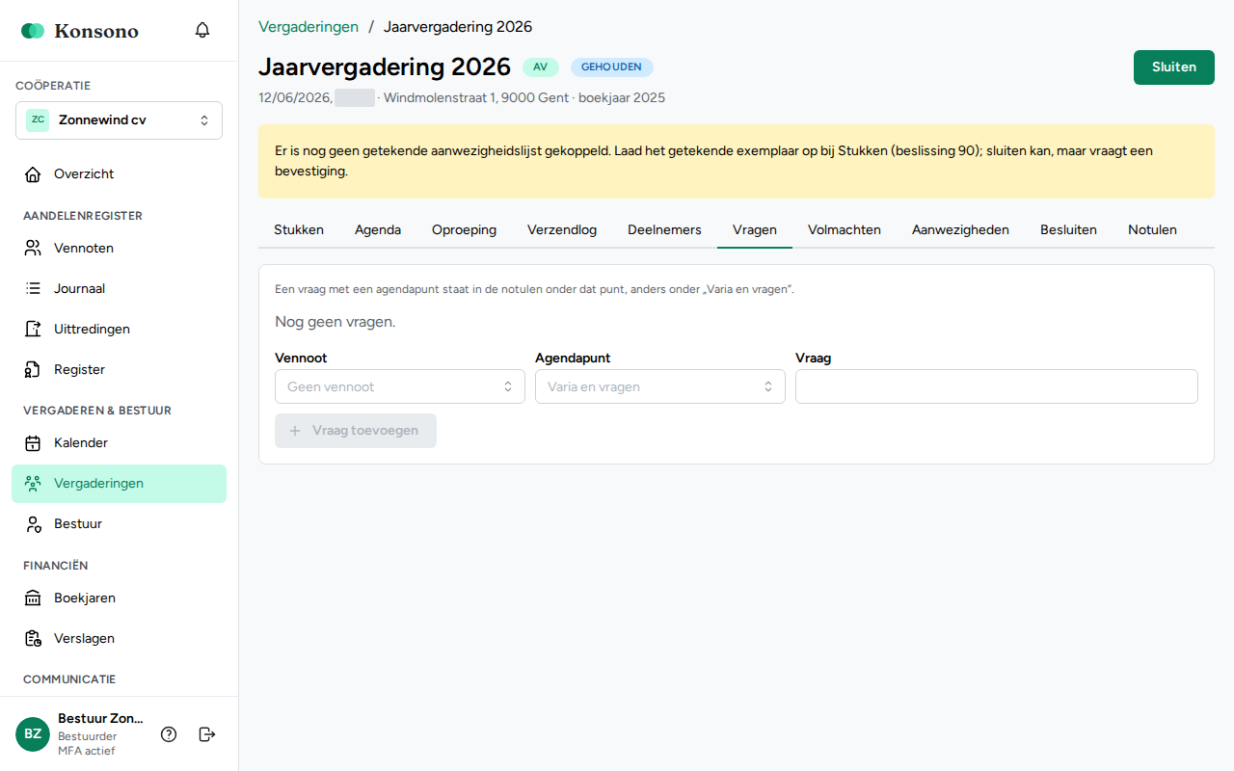Click the Boekjaren bank icon
Image resolution: width=1234 pixels, height=771 pixels.
[33, 598]
